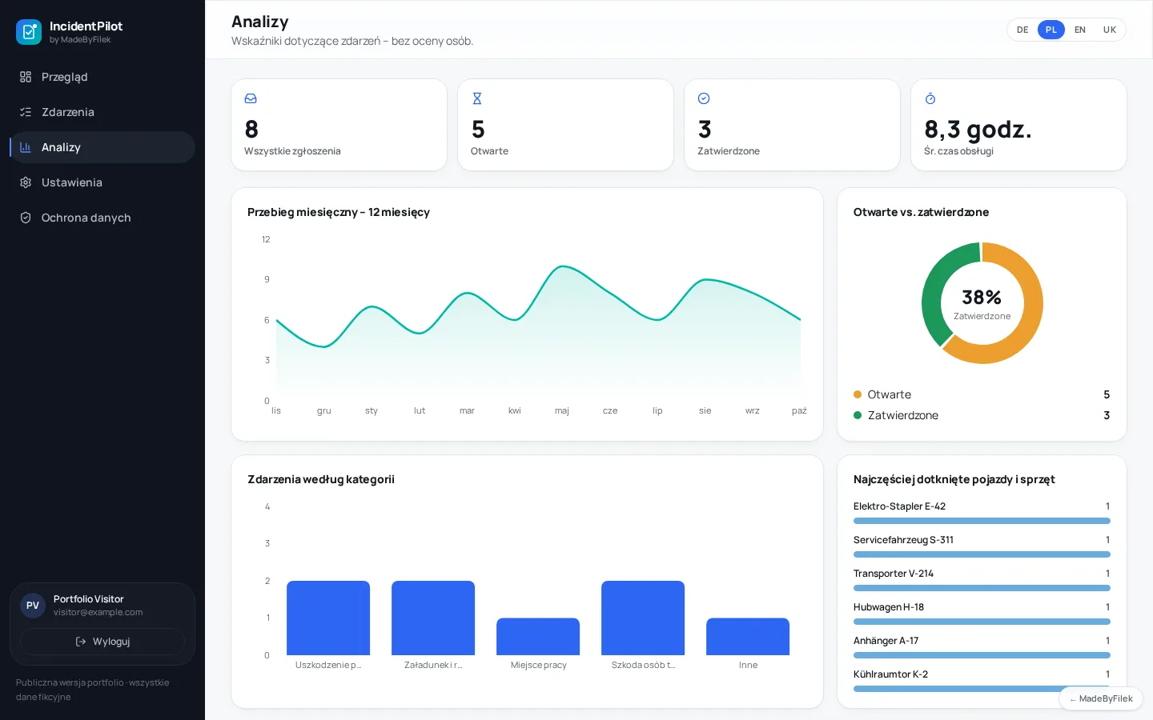Go to Zdarzenia in the sidebar

click(102, 112)
